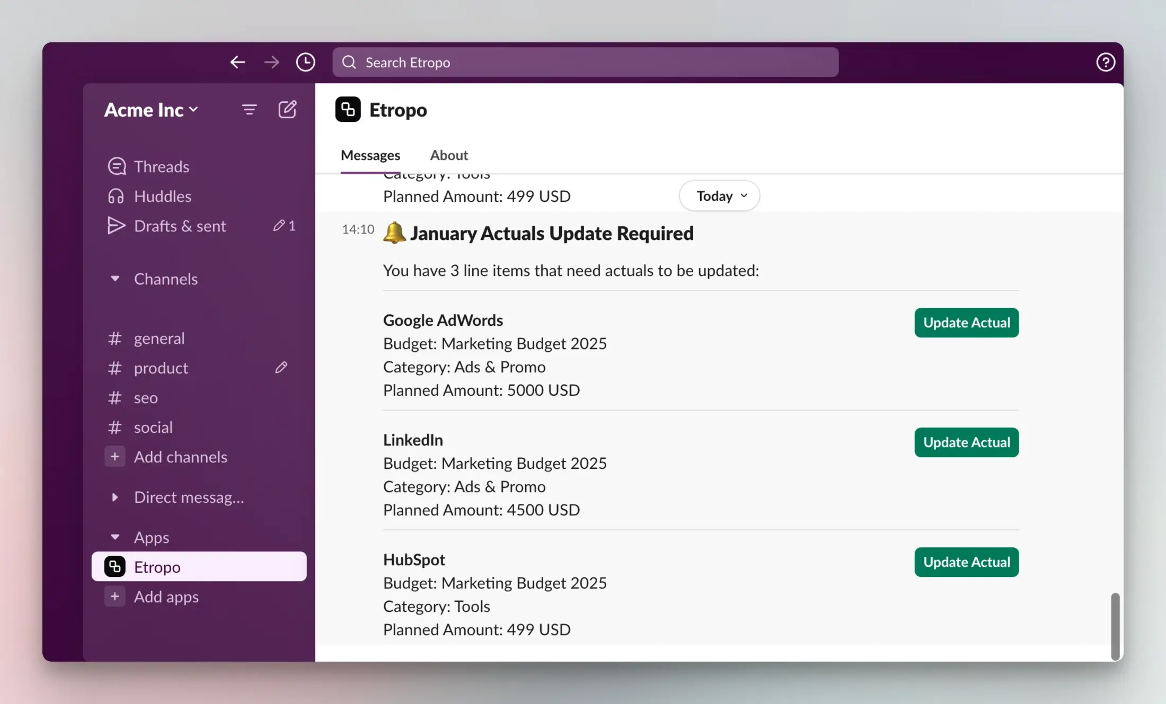The width and height of the screenshot is (1166, 704).
Task: Click the pencil icon beside product channel
Action: point(281,368)
